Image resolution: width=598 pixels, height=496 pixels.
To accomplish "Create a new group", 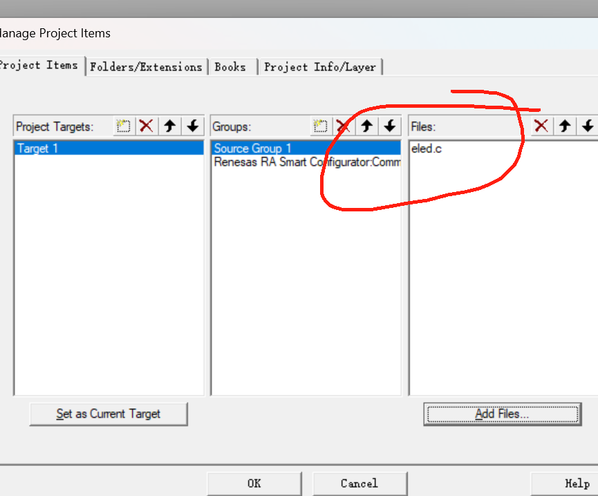I will click(320, 126).
